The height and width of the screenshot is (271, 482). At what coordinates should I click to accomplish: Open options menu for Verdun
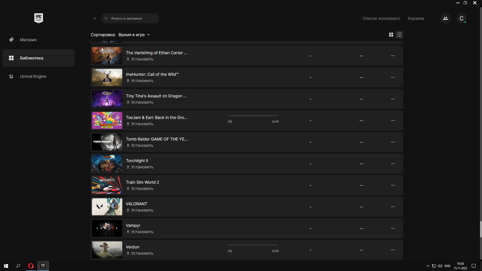[x=393, y=250]
